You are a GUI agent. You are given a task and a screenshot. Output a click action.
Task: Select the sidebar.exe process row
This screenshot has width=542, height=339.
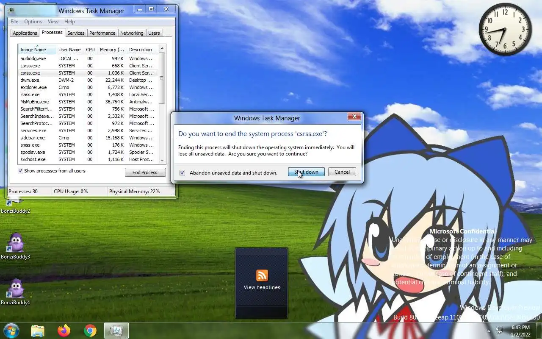[88, 138]
